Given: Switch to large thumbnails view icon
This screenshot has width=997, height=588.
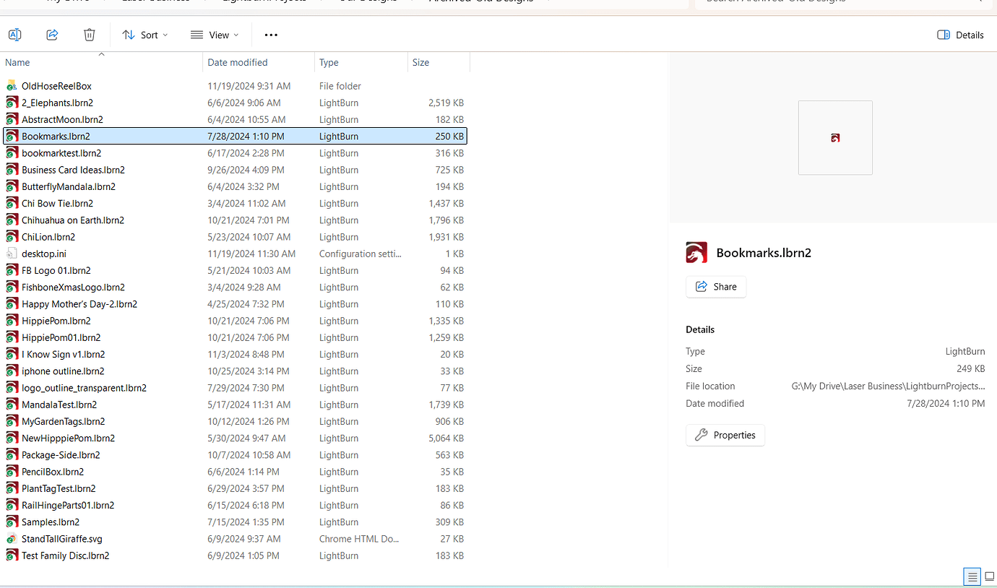Looking at the screenshot, I should [x=990, y=576].
